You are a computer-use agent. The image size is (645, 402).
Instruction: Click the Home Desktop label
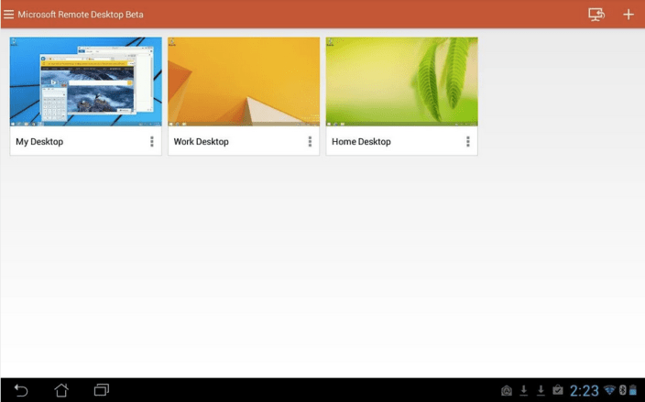tap(361, 142)
